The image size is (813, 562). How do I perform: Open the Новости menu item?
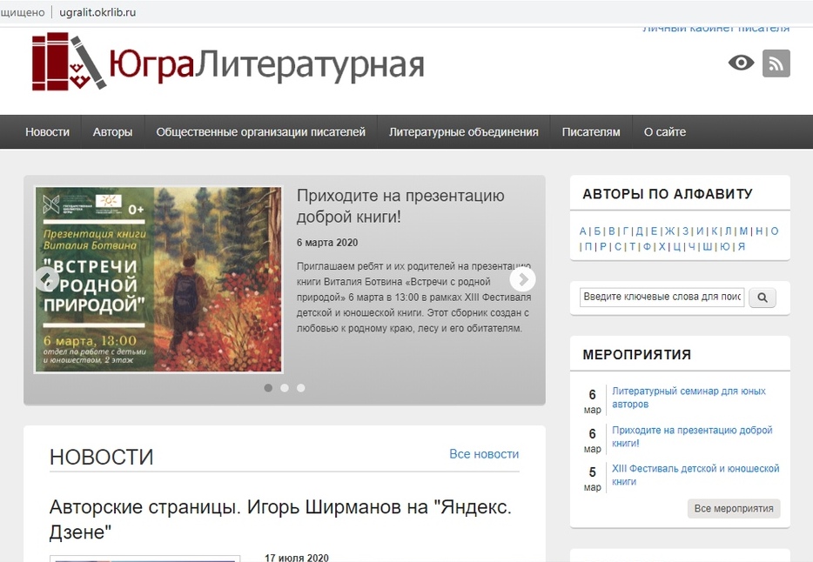point(47,132)
